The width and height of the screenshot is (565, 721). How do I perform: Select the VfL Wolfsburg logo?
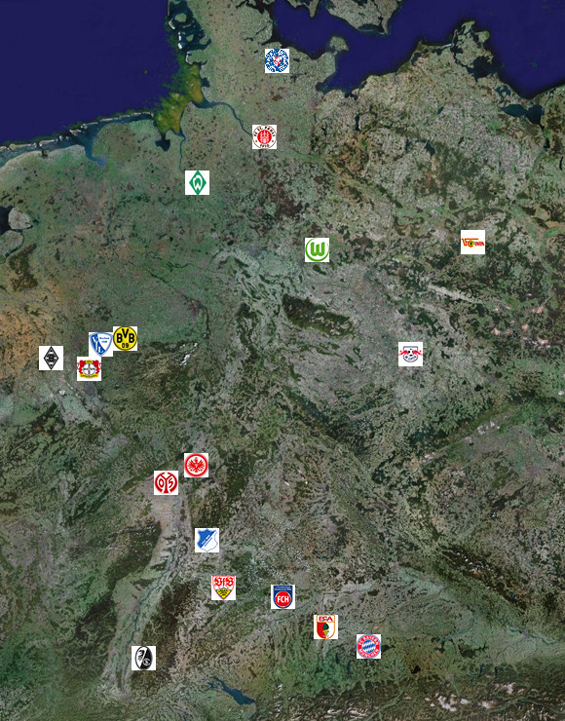tap(317, 249)
